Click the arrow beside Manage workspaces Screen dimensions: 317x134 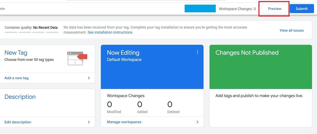[x=197, y=122]
